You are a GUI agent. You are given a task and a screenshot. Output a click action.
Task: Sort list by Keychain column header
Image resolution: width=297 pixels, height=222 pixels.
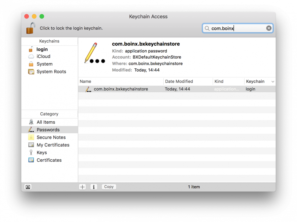pyautogui.click(x=260, y=81)
